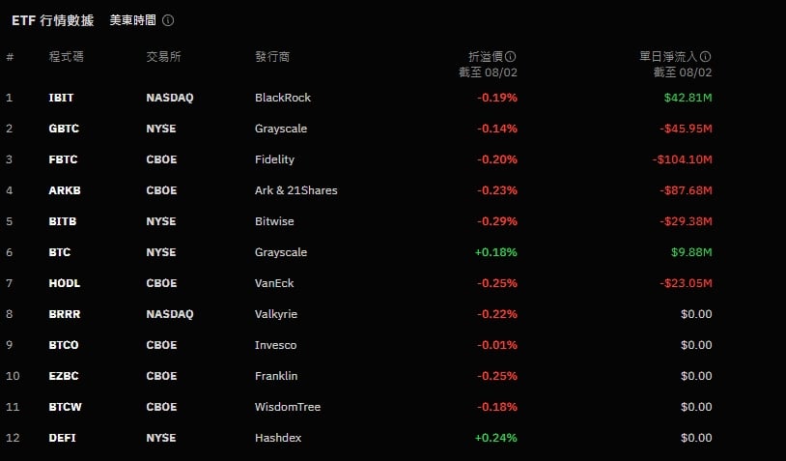This screenshot has width=786, height=461.
Task: Choose the HODL ticker code
Action: pyautogui.click(x=64, y=283)
